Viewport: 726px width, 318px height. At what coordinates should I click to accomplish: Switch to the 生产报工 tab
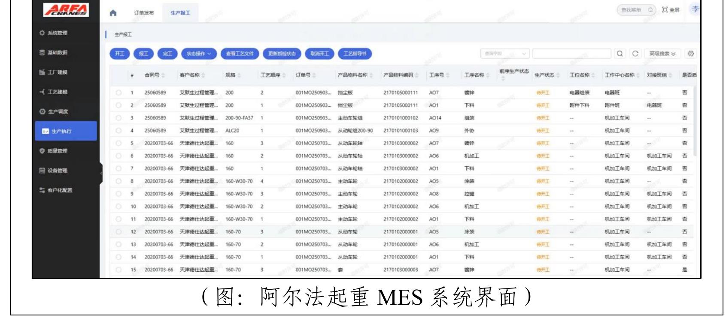coord(180,13)
